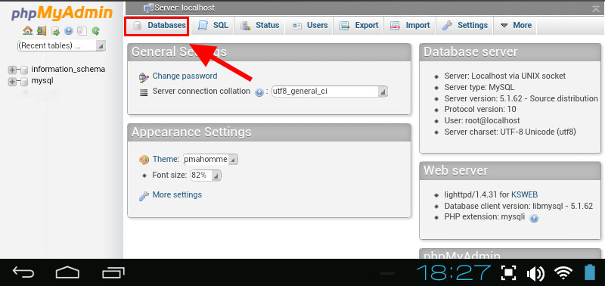
Task: Open the Query window icon
Action: tap(55, 31)
